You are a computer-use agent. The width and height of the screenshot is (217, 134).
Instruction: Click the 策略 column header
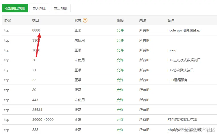(120, 21)
